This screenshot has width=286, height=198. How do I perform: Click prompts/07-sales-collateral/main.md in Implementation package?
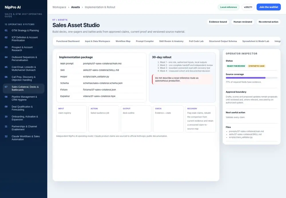pyautogui.click(x=102, y=64)
